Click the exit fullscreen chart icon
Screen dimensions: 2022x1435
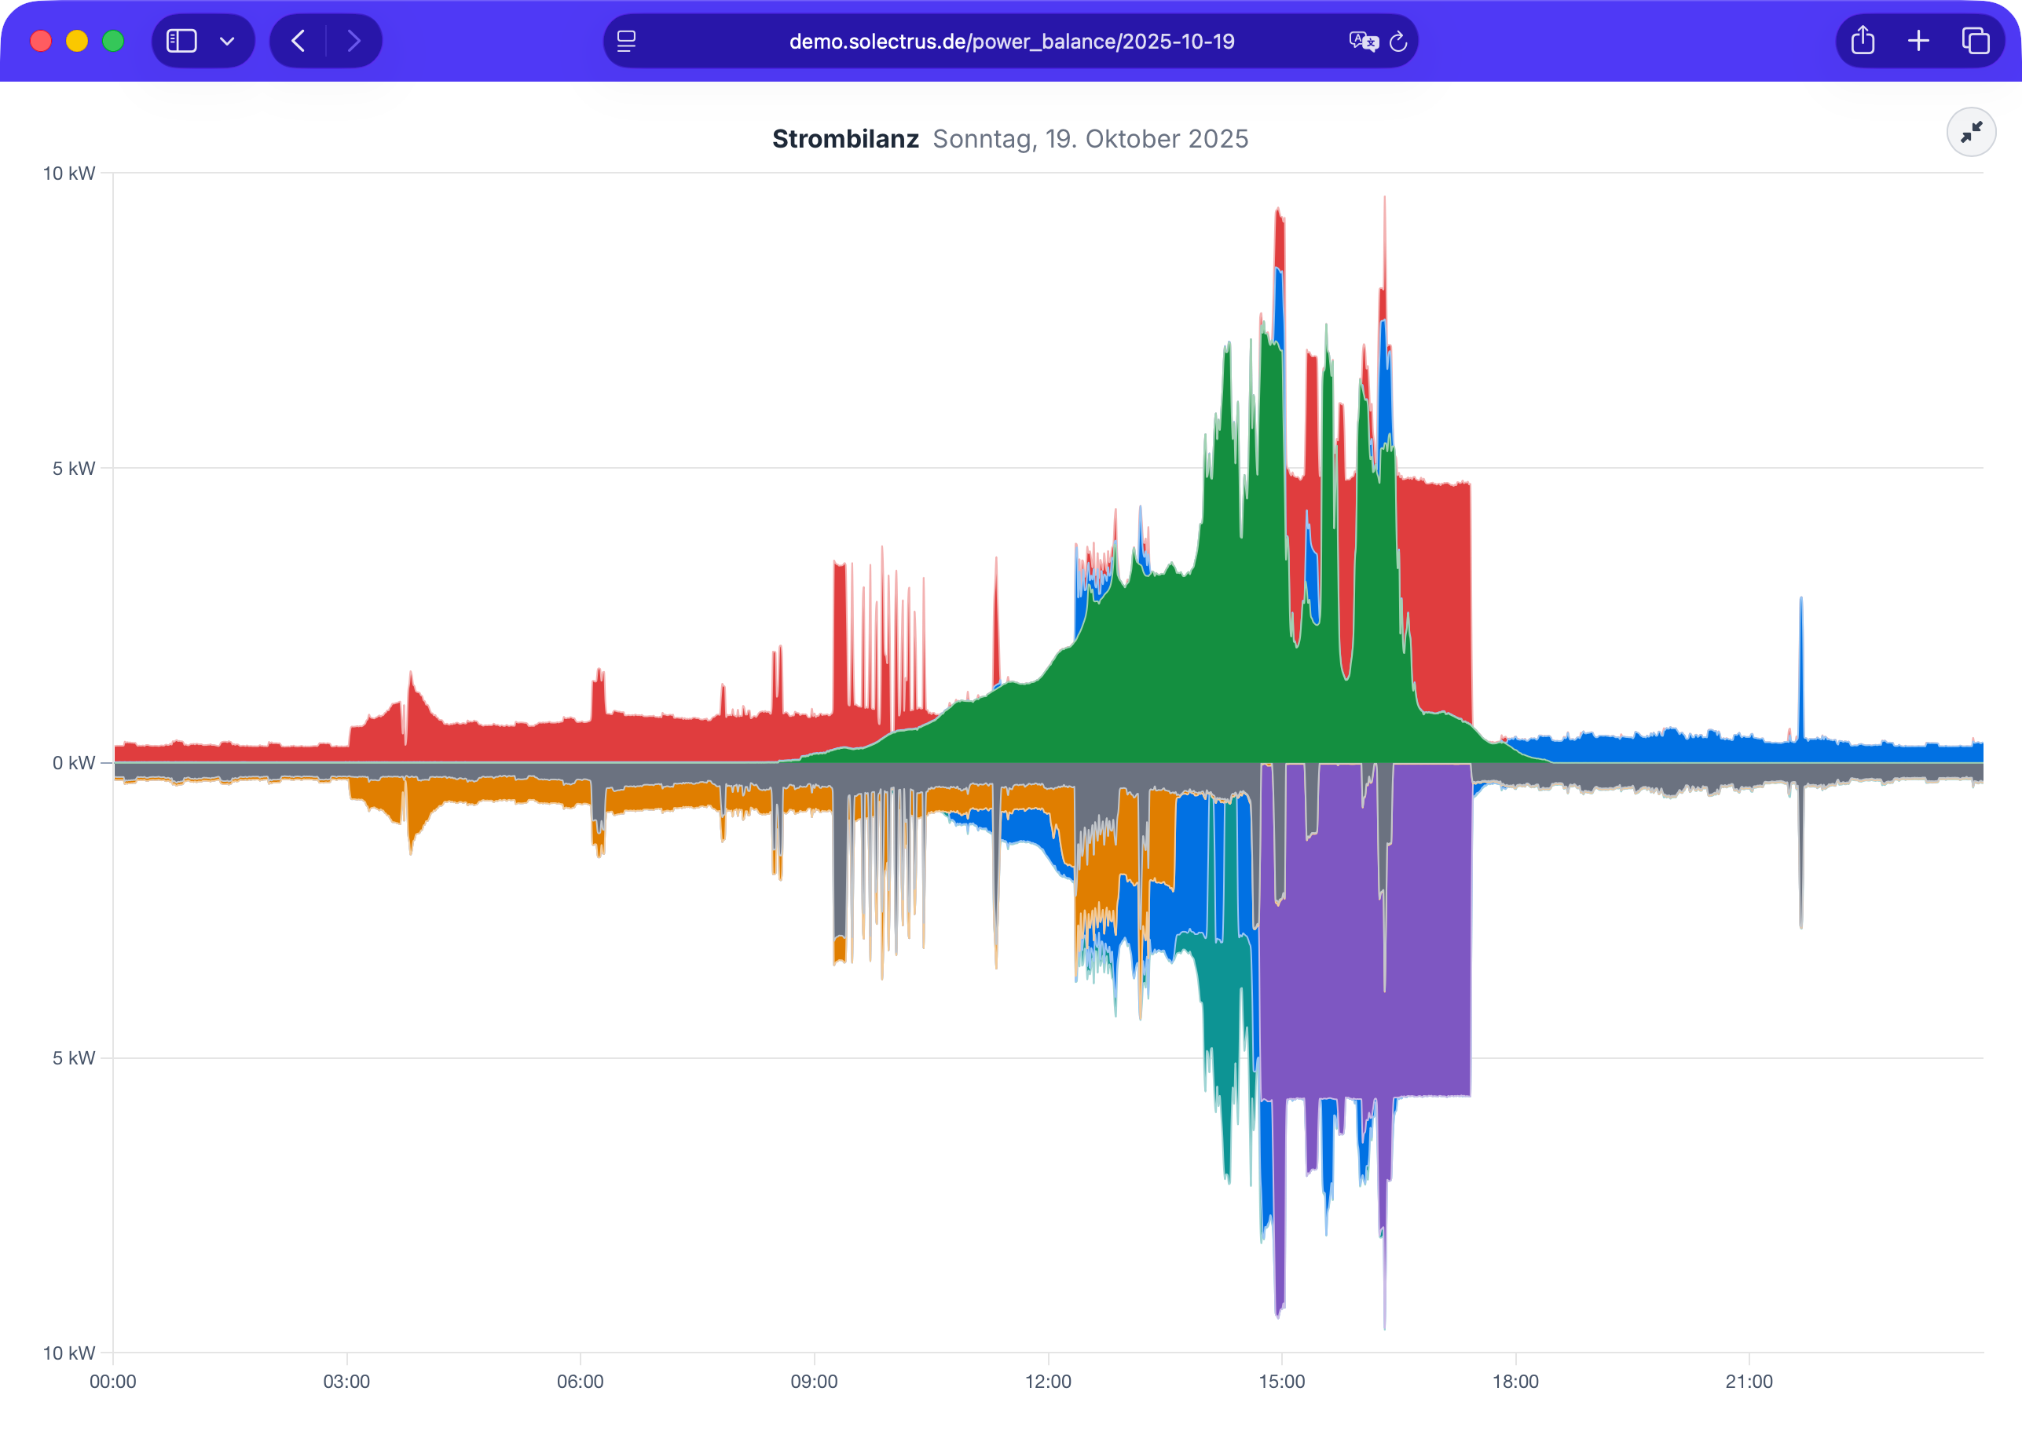click(1971, 133)
